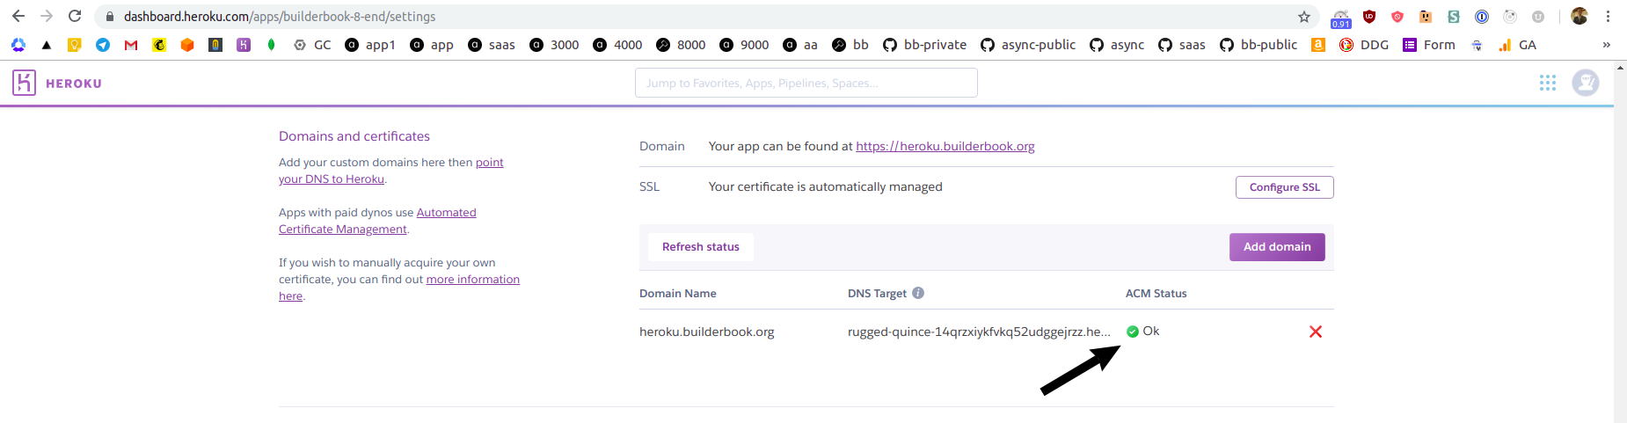Open the GA analytics bookmark
This screenshot has height=423, width=1627.
tap(1518, 45)
